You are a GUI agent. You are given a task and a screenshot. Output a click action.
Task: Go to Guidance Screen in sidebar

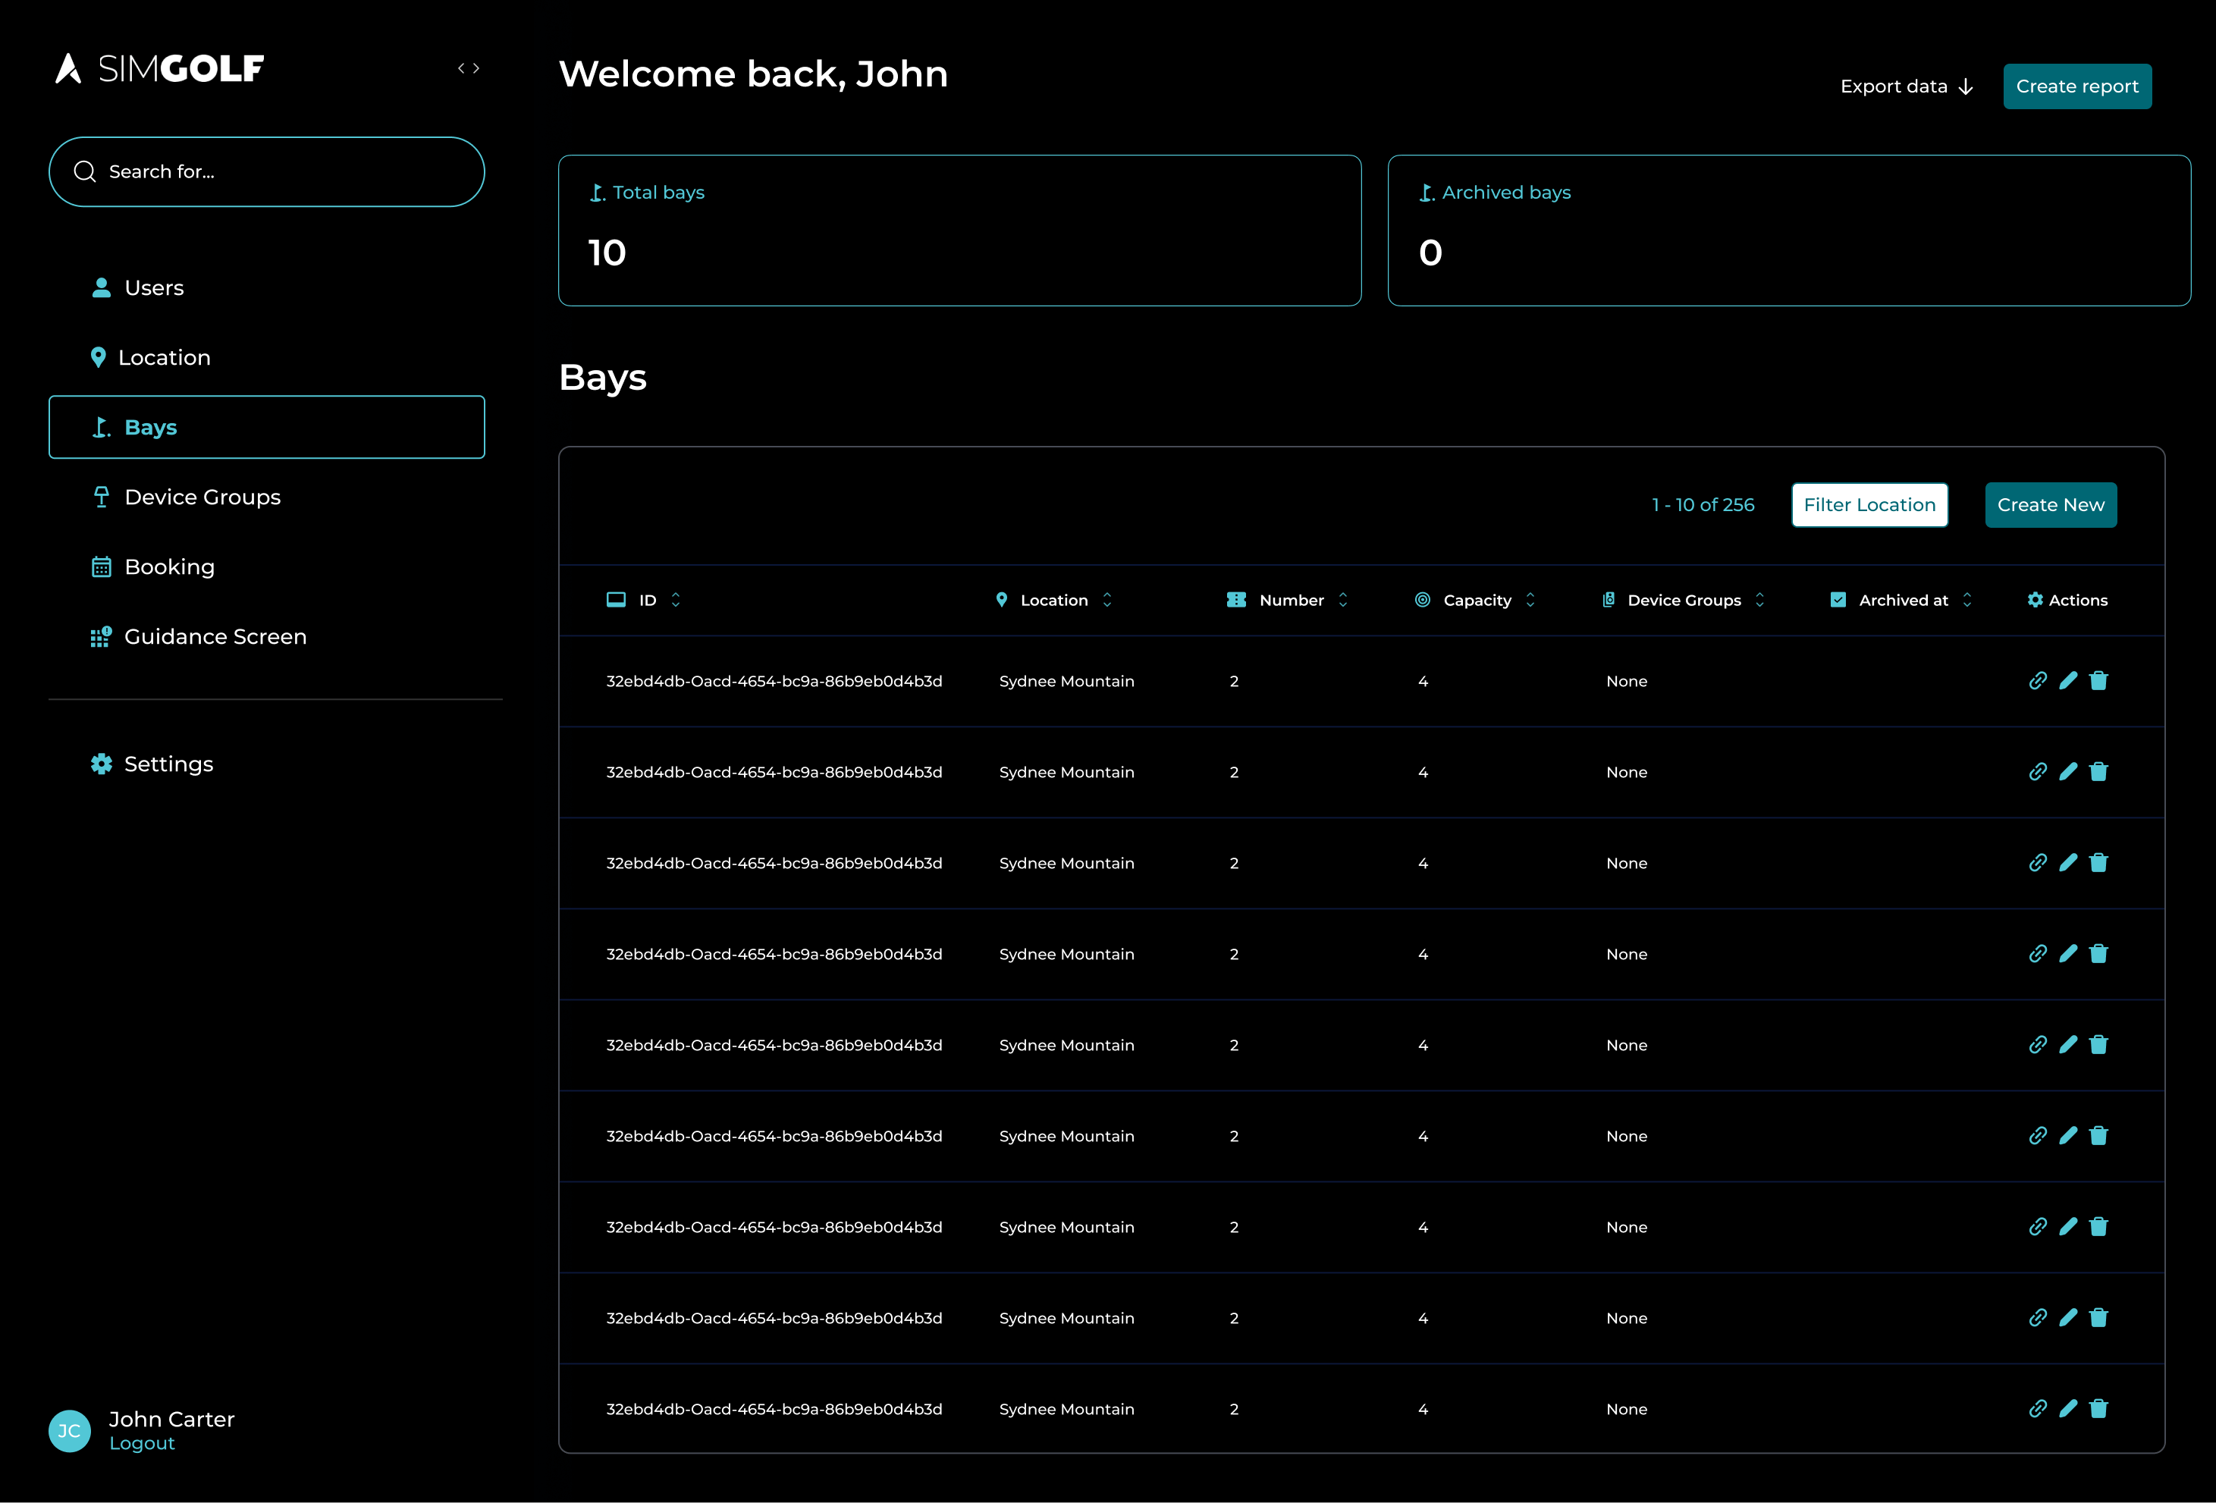click(x=215, y=636)
